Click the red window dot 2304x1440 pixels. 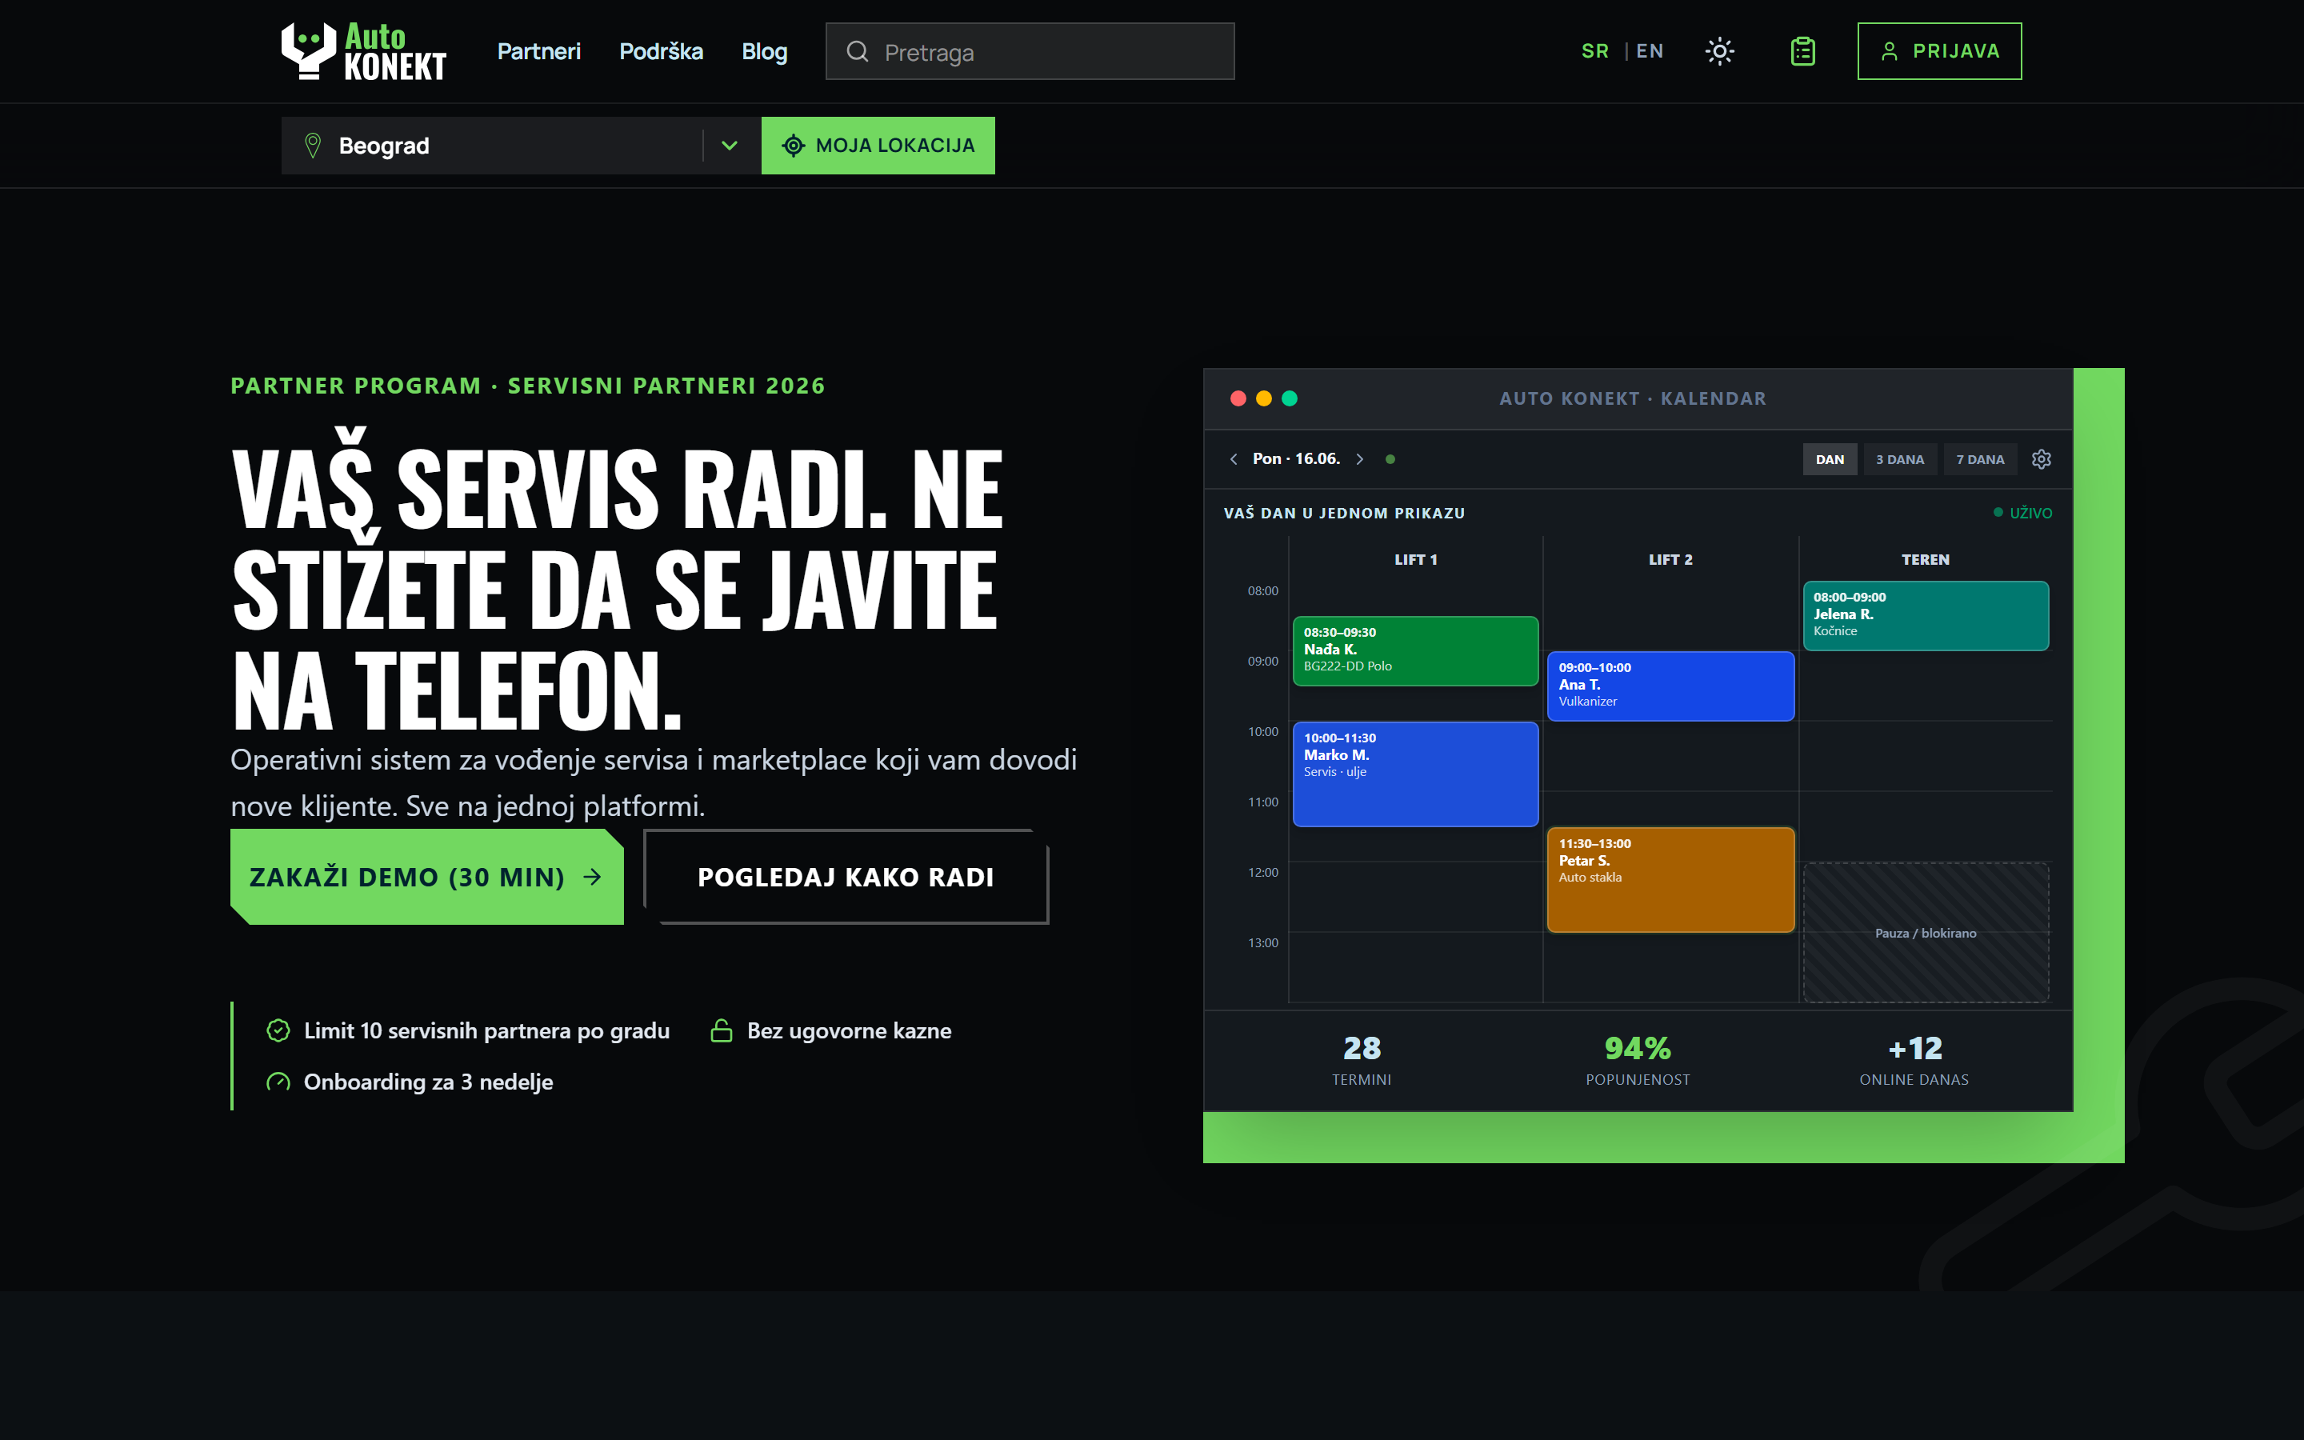coord(1238,398)
